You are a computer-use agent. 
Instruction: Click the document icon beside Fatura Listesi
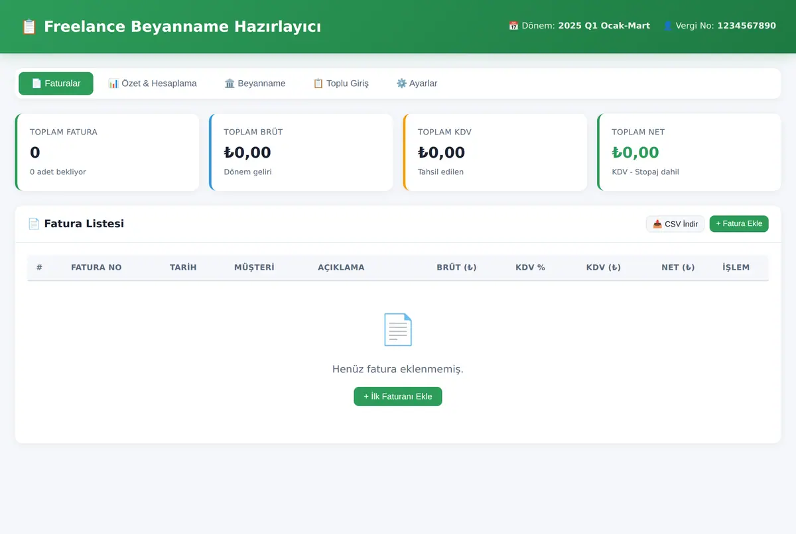click(x=34, y=224)
